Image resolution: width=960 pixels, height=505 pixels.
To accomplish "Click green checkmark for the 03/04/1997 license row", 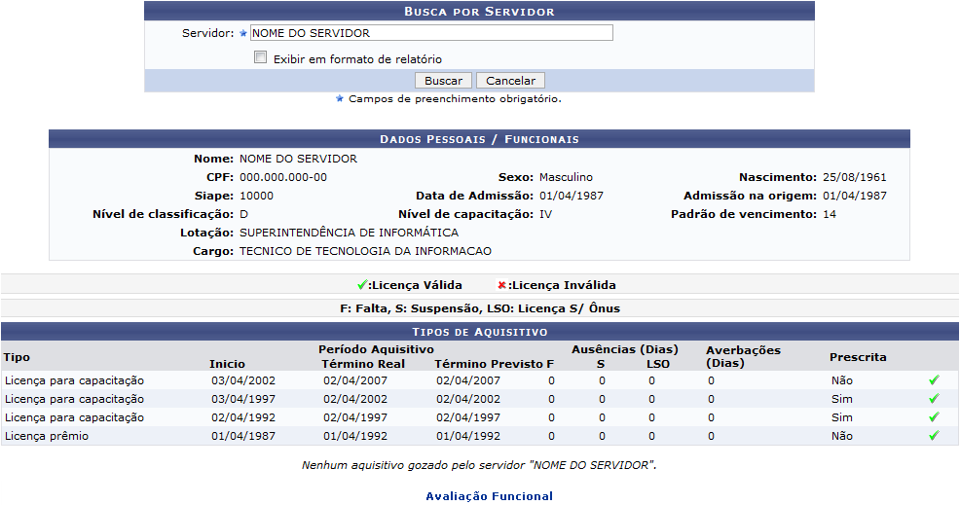I will (x=934, y=399).
